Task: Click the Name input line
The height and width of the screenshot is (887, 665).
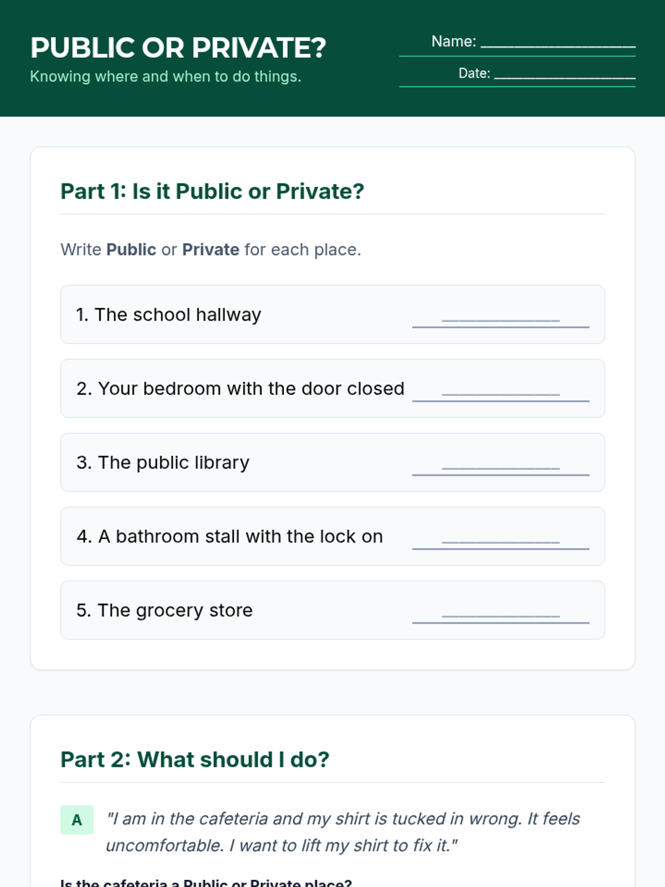Action: (x=557, y=42)
